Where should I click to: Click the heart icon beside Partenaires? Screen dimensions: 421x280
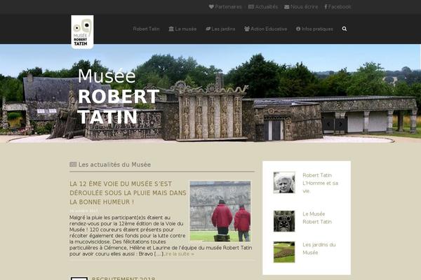point(211,7)
